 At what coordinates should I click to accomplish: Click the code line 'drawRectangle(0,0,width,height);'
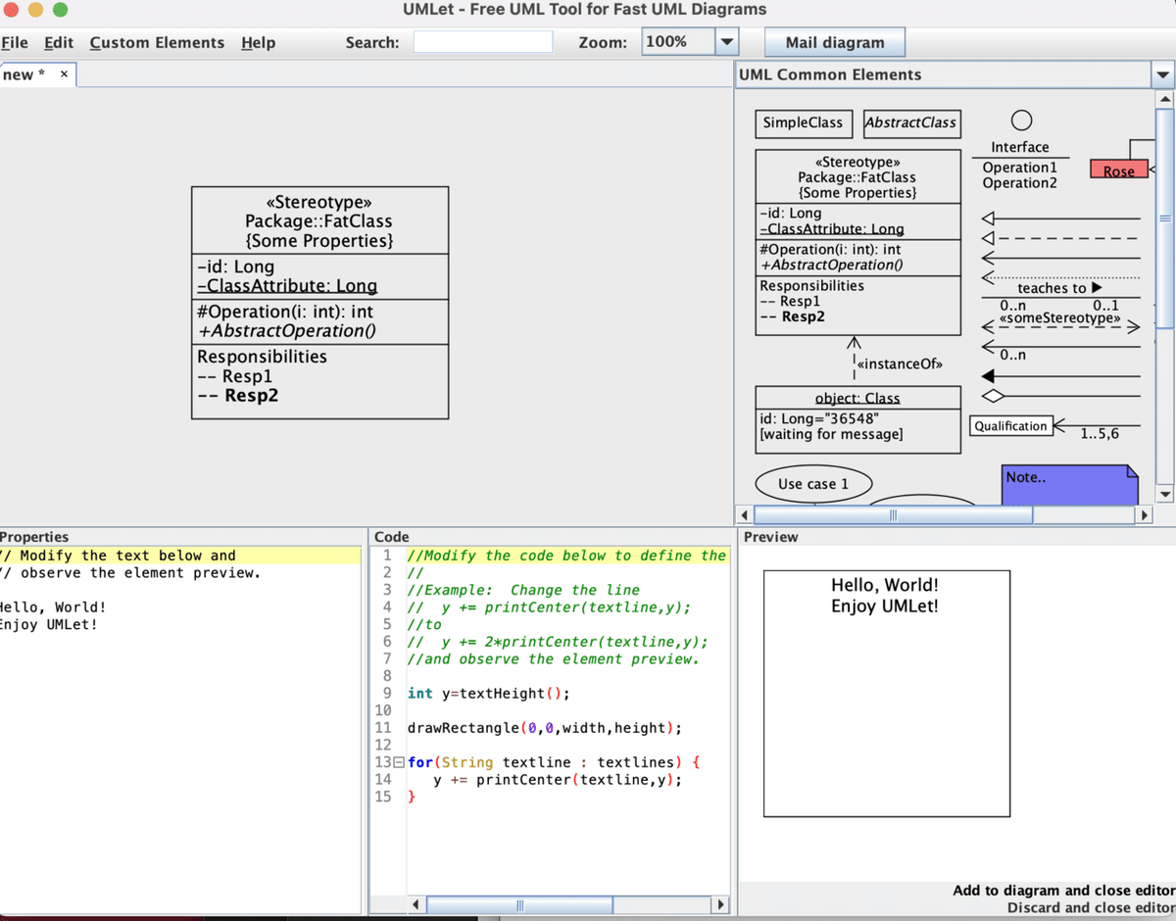544,728
